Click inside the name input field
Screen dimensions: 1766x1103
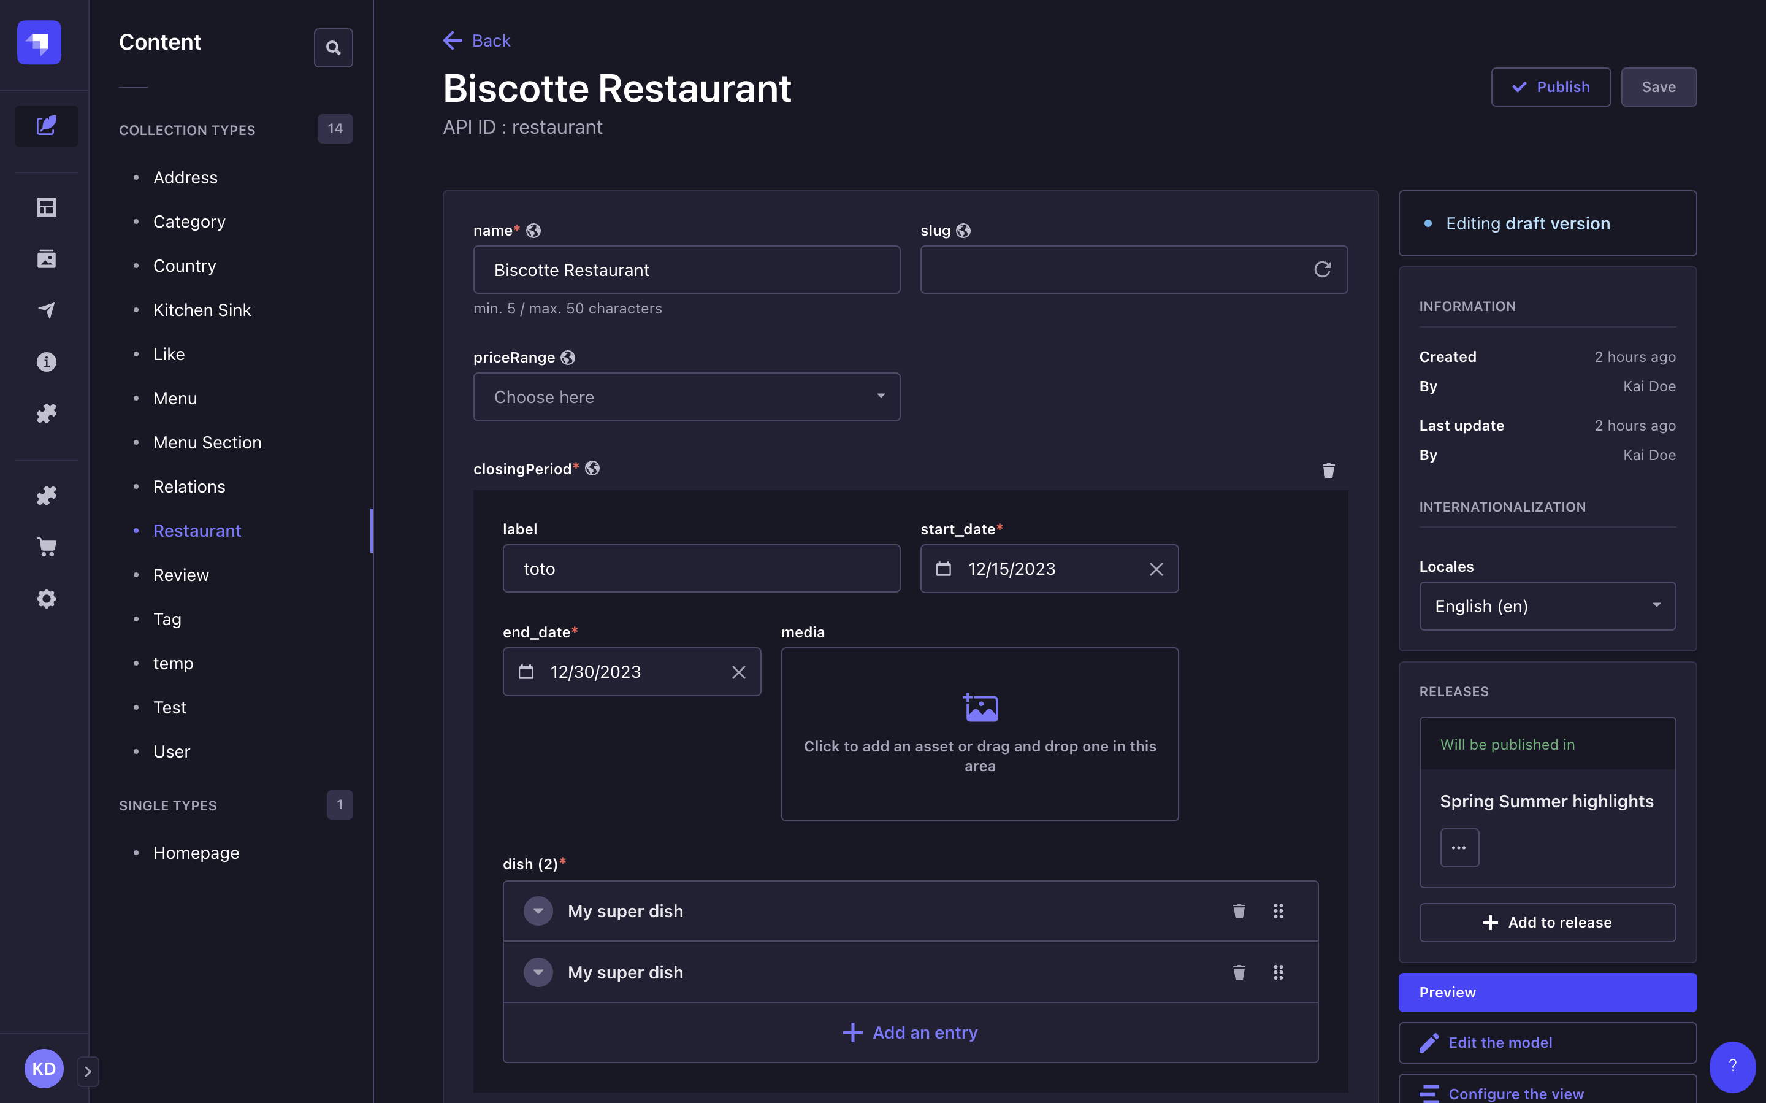686,269
